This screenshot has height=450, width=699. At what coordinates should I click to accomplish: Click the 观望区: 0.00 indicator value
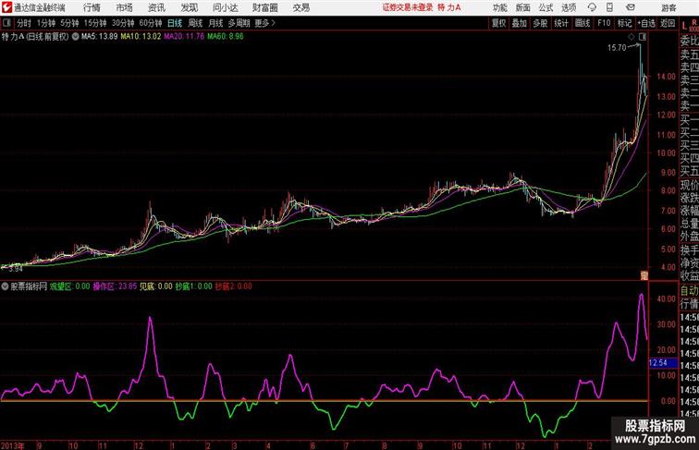(x=69, y=286)
